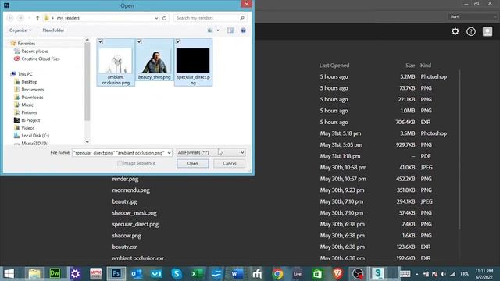Expand the File name history dropdown
This screenshot has width=500, height=281.
tap(169, 153)
